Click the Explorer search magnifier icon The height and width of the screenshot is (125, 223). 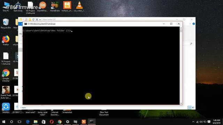pos(191,44)
